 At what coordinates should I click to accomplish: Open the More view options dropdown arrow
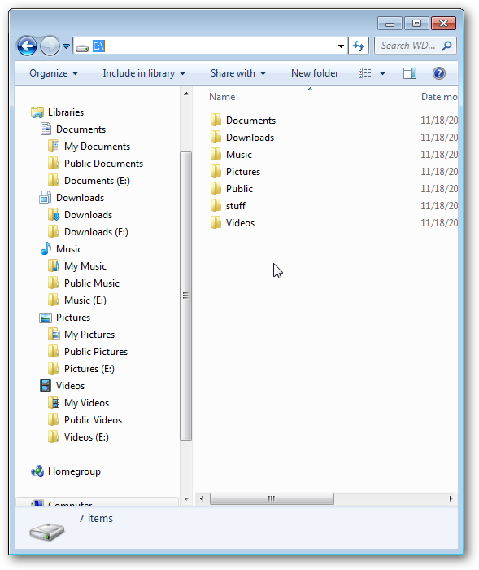[382, 73]
